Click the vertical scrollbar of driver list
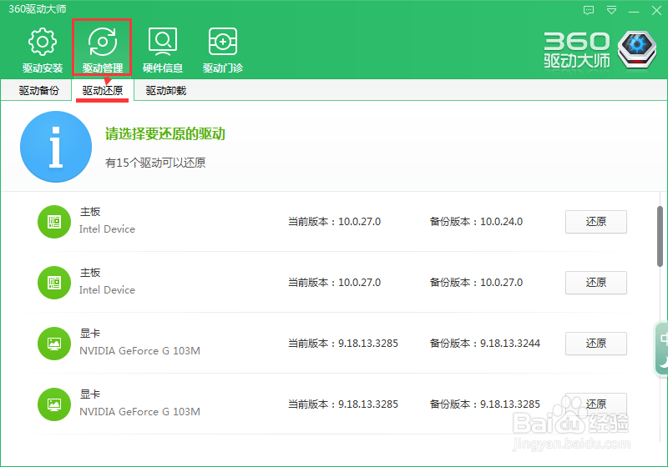Image resolution: width=668 pixels, height=467 pixels. coord(660,237)
